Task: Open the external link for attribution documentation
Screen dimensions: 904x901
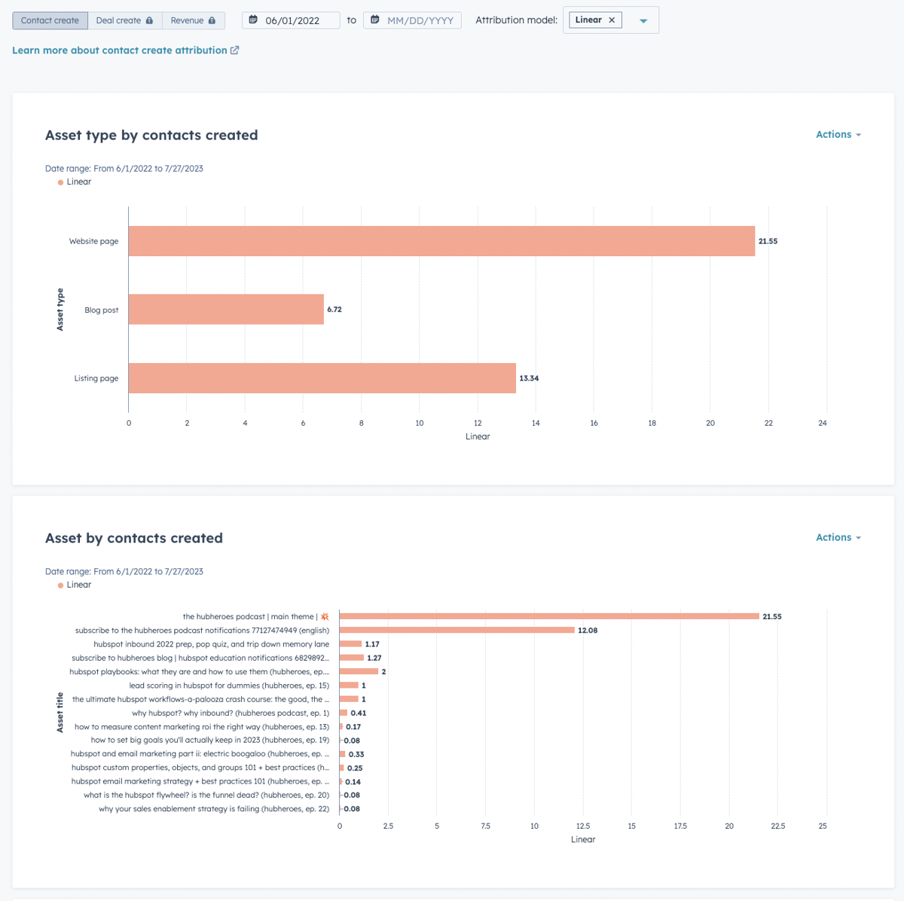Action: point(234,50)
